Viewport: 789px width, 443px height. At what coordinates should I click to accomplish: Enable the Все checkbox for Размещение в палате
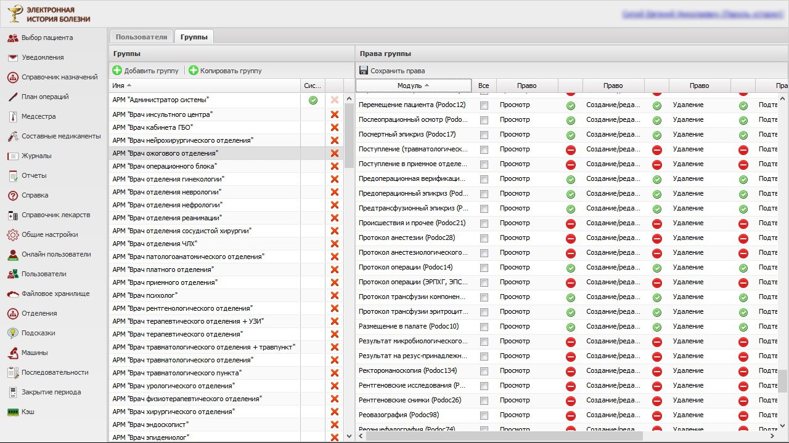pos(484,327)
